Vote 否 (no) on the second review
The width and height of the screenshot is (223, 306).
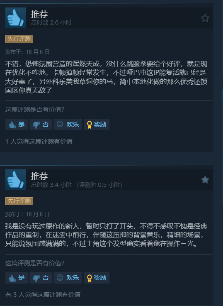click(41, 277)
